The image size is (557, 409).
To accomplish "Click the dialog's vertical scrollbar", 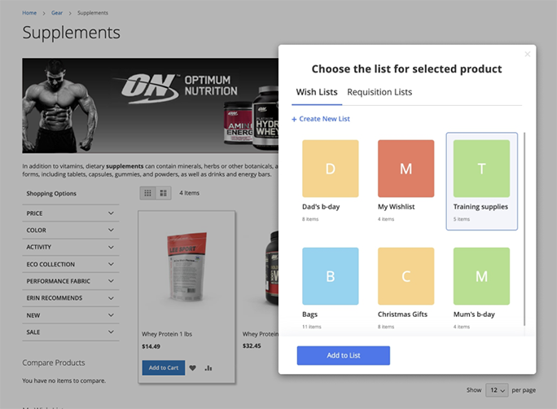I will [x=524, y=229].
